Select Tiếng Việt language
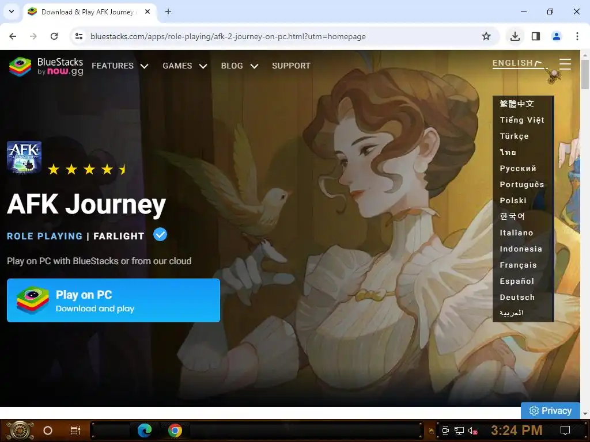This screenshot has height=442, width=590. [x=522, y=120]
